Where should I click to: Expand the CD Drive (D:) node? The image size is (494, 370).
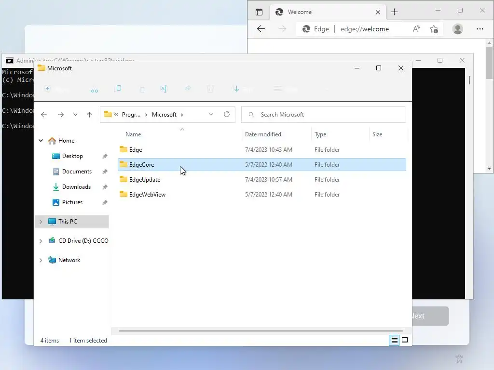click(41, 241)
